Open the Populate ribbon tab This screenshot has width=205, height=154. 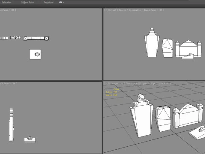[x=49, y=2]
